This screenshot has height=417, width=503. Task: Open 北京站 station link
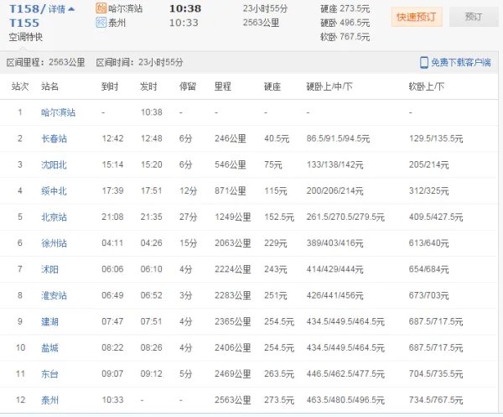coord(53,217)
